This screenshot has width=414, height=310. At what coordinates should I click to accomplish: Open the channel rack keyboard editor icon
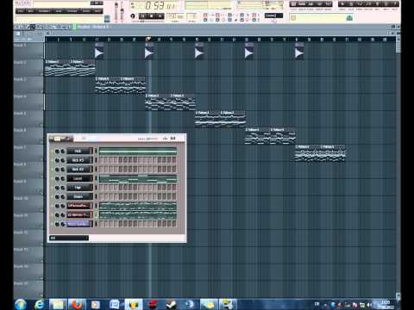click(x=165, y=139)
